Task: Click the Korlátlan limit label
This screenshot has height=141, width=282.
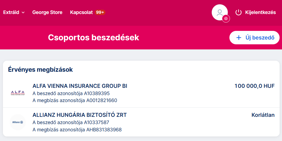Action: (263, 115)
